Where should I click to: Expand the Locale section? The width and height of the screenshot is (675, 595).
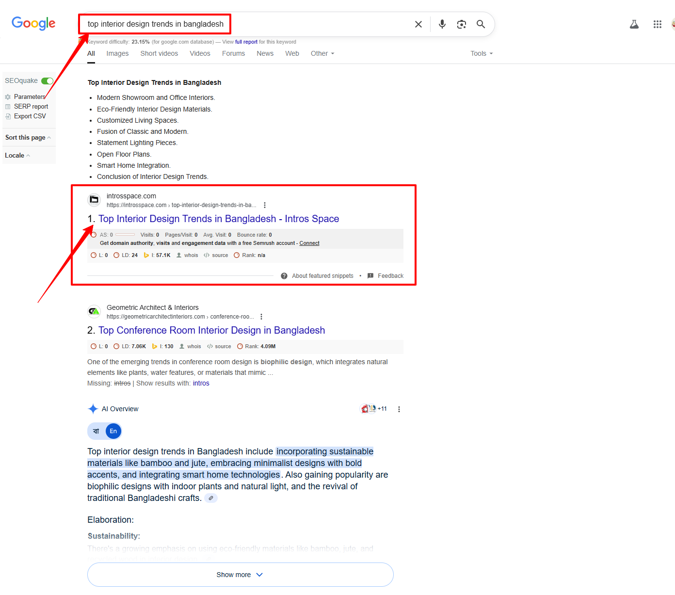(x=17, y=156)
